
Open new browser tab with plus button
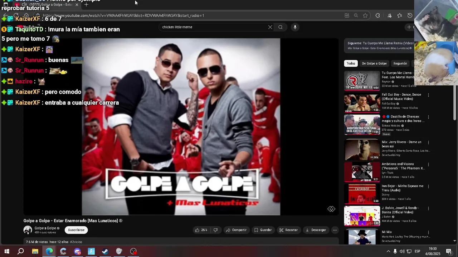tap(86, 5)
